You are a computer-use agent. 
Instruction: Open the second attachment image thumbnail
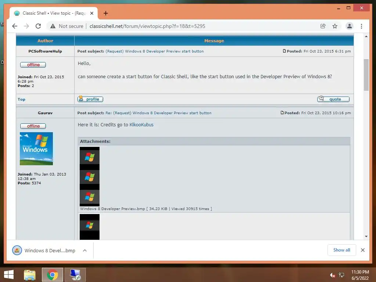point(90,227)
